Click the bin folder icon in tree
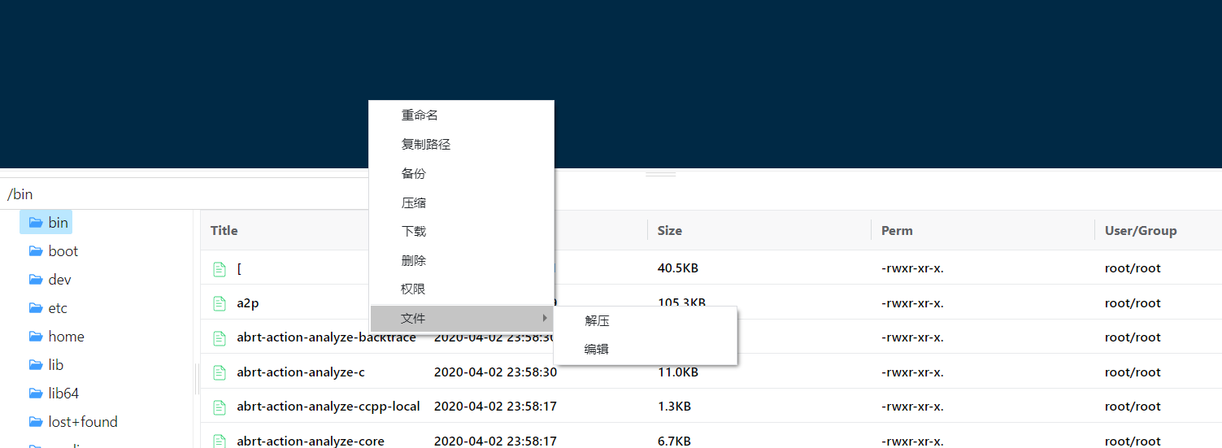This screenshot has height=448, width=1222. click(x=36, y=223)
